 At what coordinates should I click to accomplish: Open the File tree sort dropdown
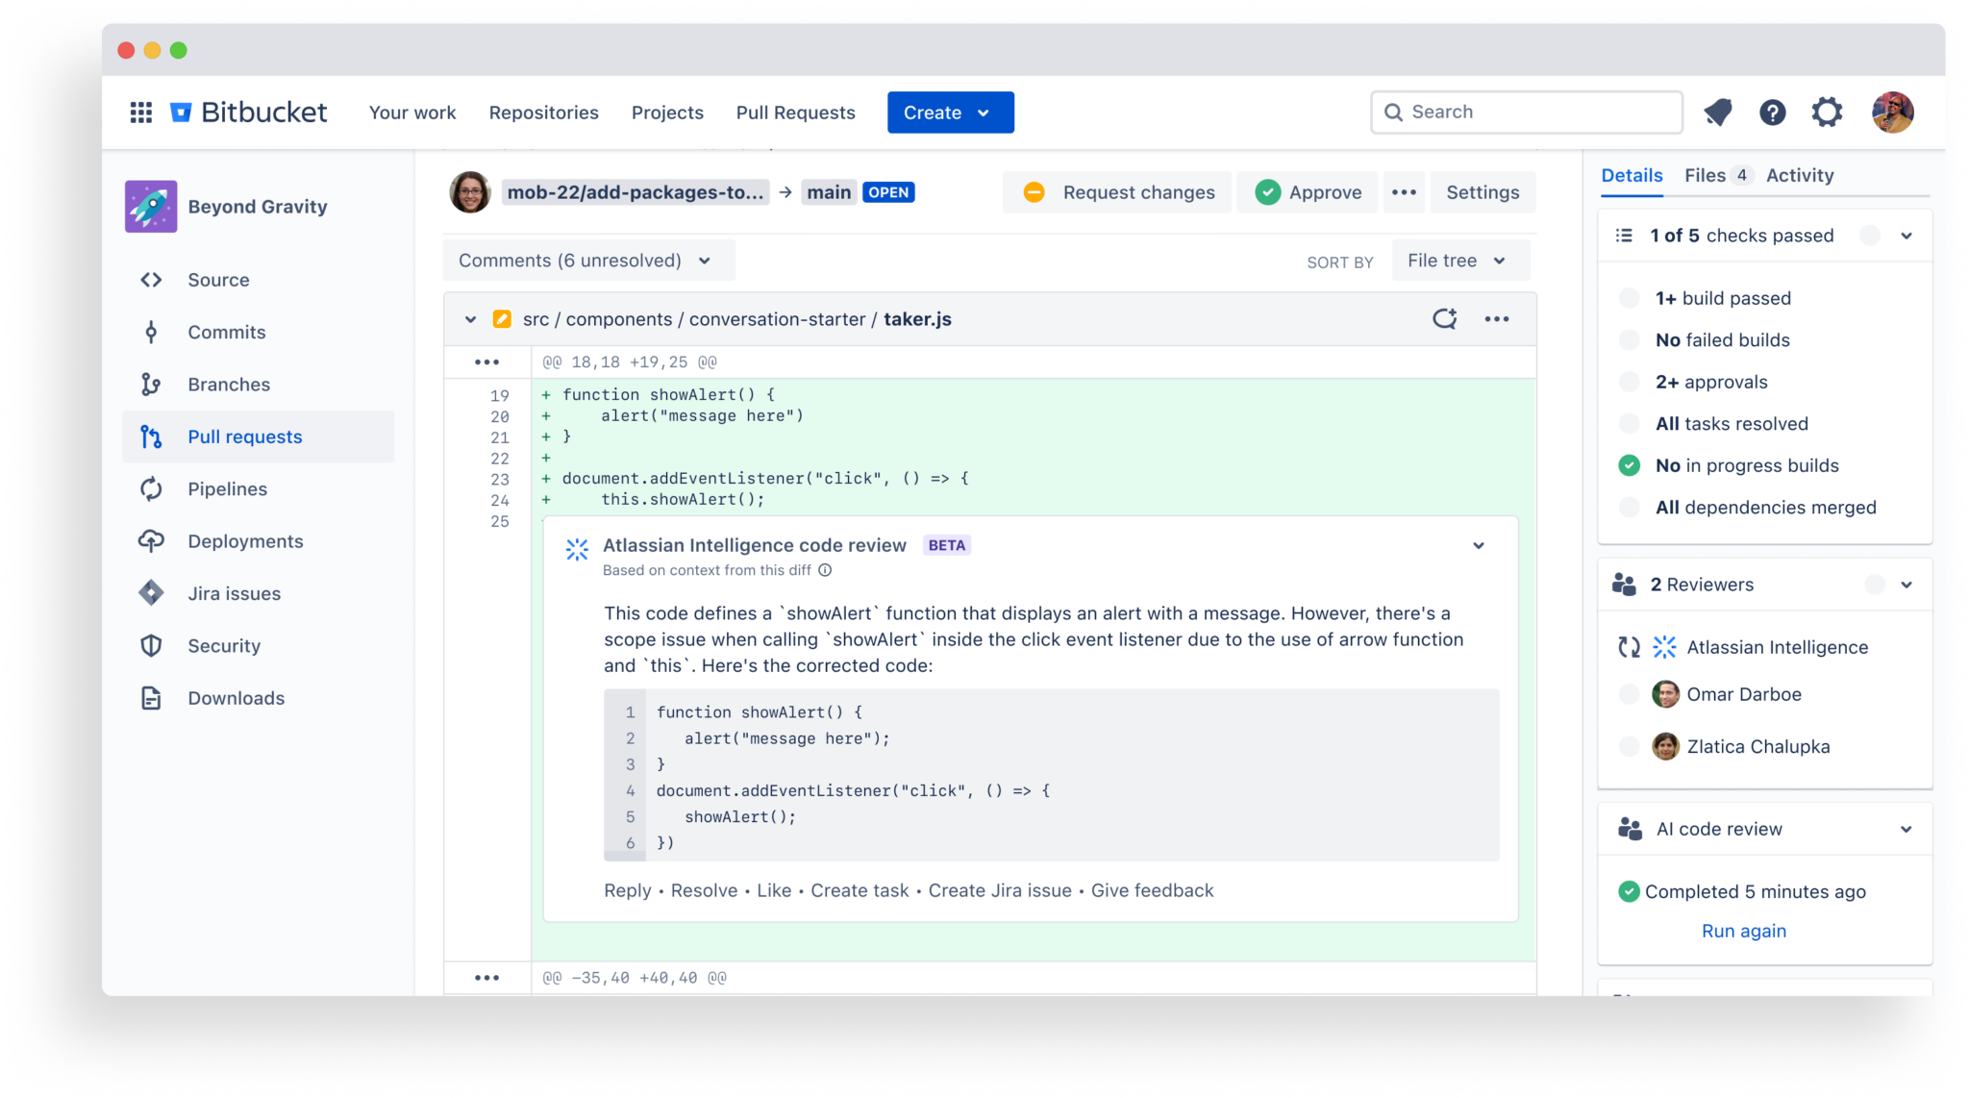point(1458,261)
